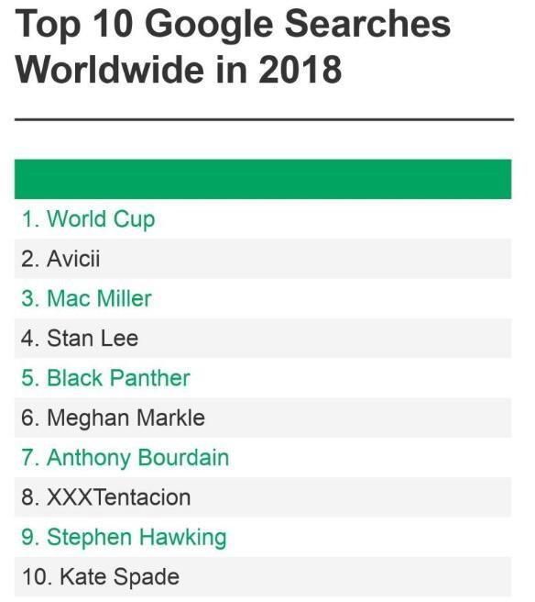The width and height of the screenshot is (535, 602).
Task: Click the Black Panther entry
Action: (263, 378)
